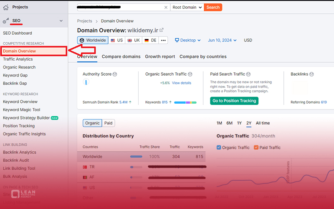Click the Paid Search Traffic globe icon

248,74
